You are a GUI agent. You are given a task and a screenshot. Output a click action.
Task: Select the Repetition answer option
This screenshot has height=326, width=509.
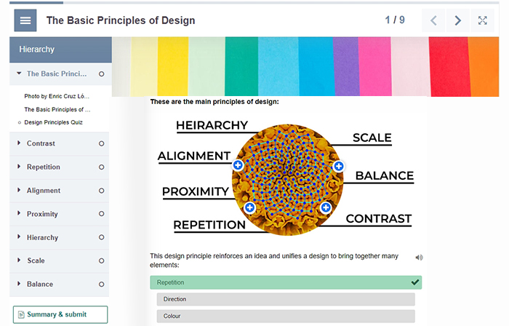(x=285, y=282)
